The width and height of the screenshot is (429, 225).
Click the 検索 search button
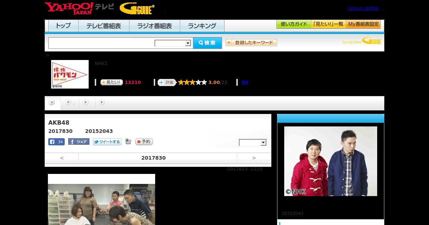click(207, 43)
